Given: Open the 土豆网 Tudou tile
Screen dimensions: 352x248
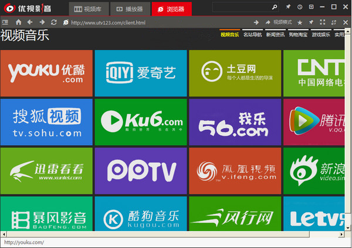Looking at the screenshot, I should 235,73.
